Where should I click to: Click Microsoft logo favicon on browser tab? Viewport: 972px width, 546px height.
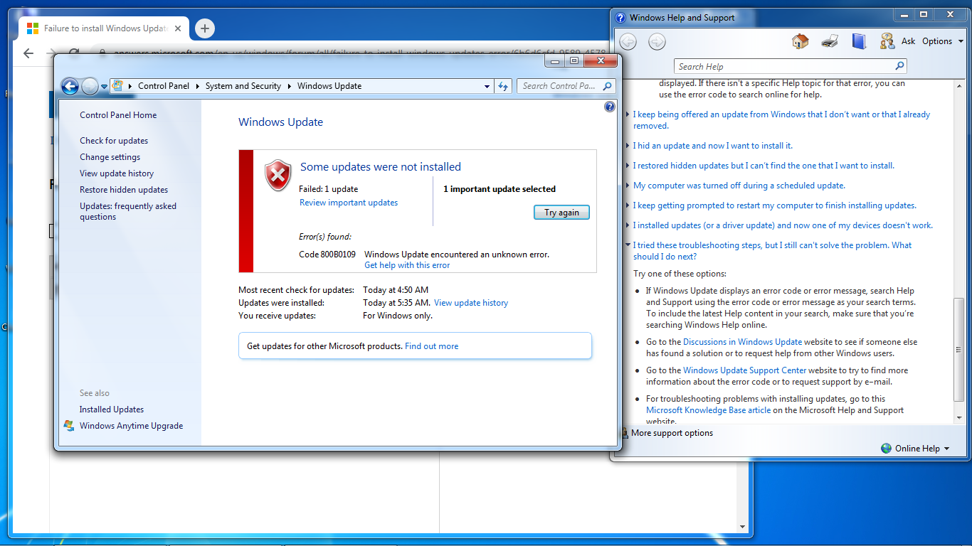pyautogui.click(x=33, y=28)
